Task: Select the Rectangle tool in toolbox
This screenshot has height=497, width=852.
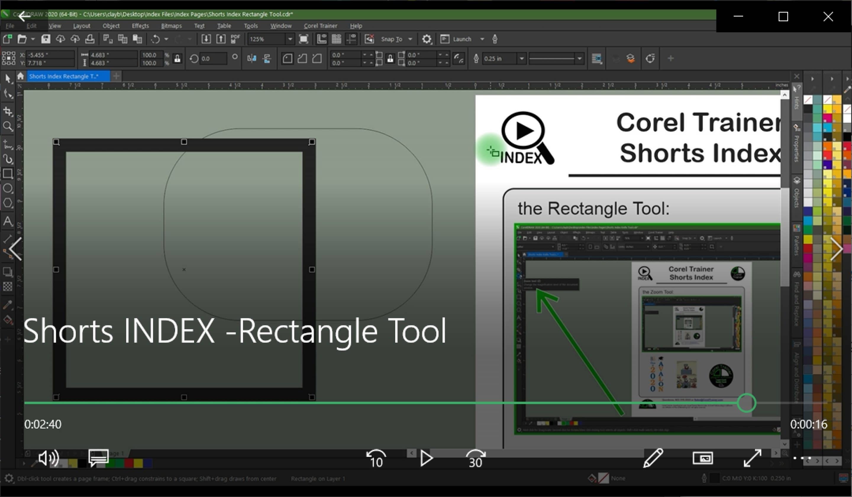Action: (8, 173)
